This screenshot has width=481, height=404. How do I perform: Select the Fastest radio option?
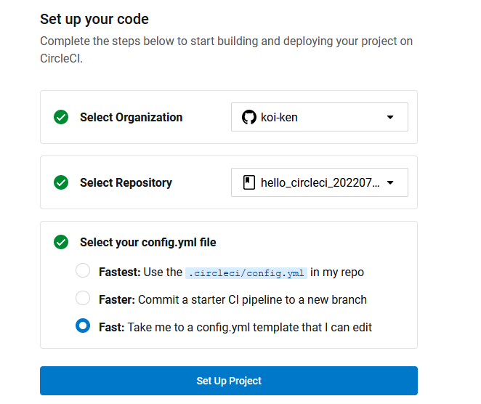click(83, 270)
